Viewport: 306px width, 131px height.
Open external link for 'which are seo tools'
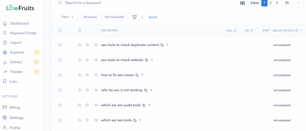point(140,120)
